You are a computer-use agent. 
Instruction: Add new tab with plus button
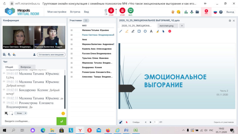coord(182,26)
